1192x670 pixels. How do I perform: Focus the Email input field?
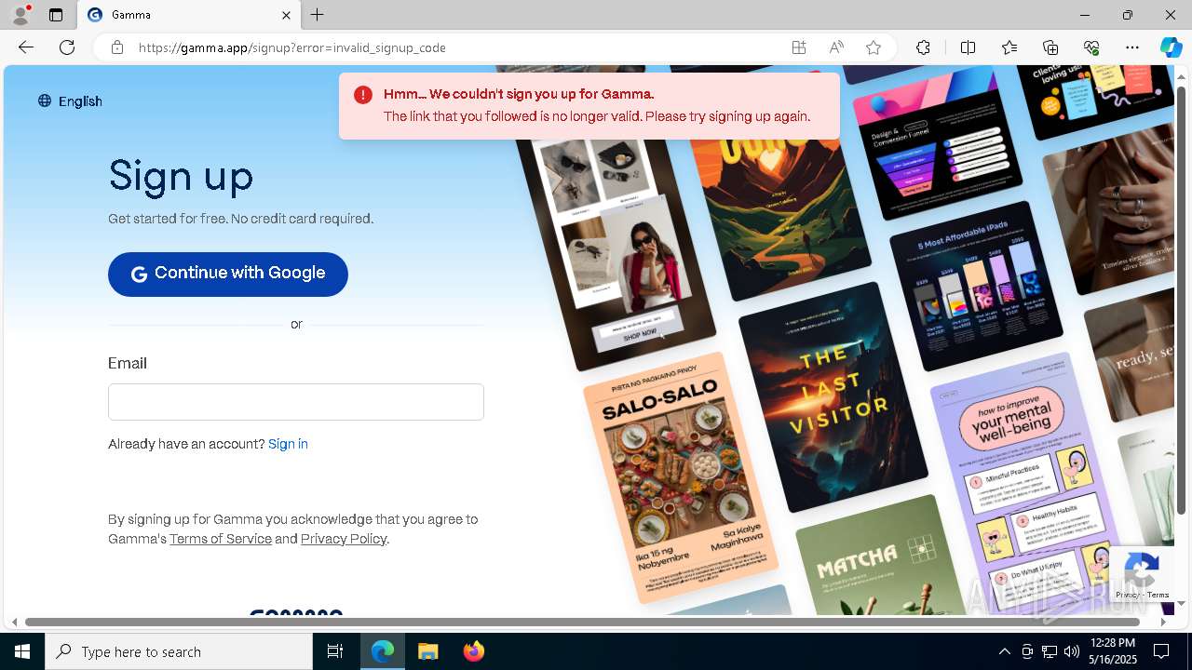coord(296,402)
